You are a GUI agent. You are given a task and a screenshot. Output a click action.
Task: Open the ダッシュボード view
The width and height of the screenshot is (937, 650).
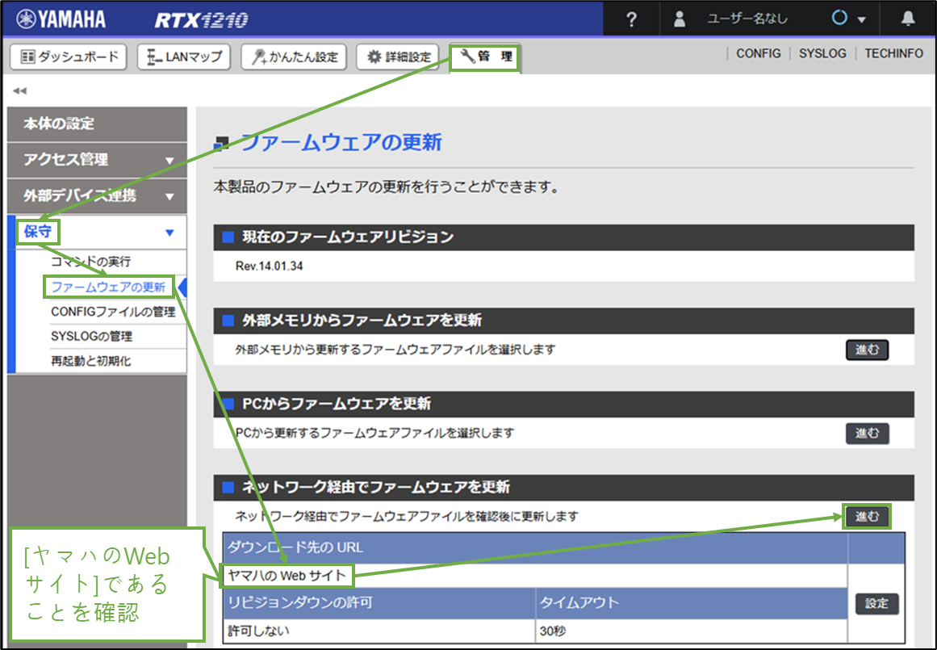68,57
